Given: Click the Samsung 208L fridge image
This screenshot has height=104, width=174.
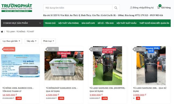Looking at the screenshot, I should (151, 66).
